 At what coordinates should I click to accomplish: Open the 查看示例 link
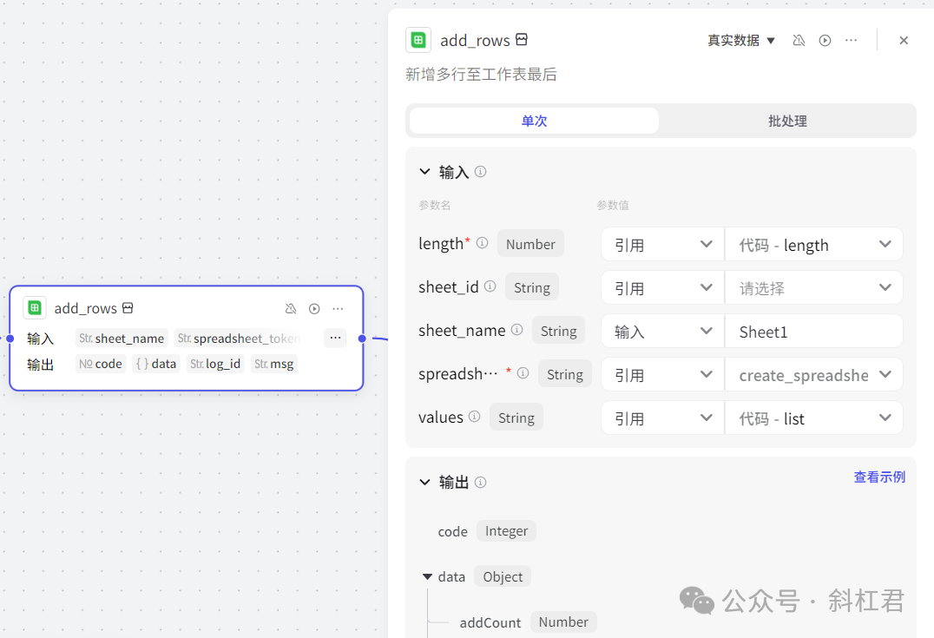(879, 477)
